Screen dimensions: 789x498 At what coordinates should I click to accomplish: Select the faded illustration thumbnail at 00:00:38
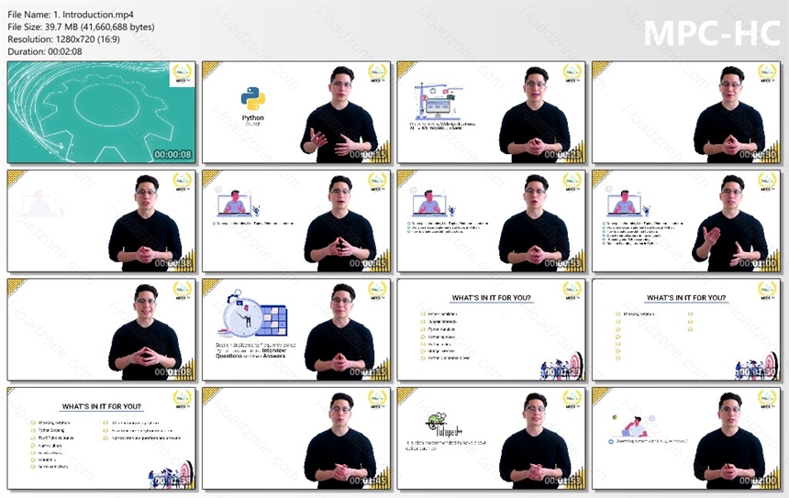(102, 221)
